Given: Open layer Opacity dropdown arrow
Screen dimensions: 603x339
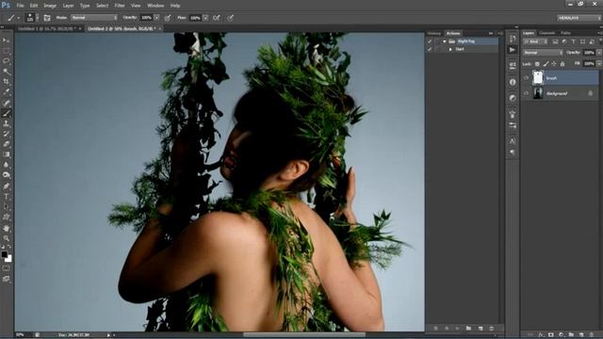Looking at the screenshot, I should coord(599,53).
